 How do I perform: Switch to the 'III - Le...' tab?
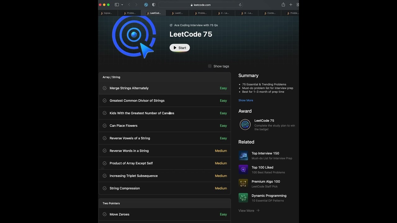[247, 13]
